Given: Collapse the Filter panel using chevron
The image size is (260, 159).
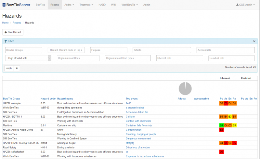Looking at the screenshot, I should [x=254, y=41].
